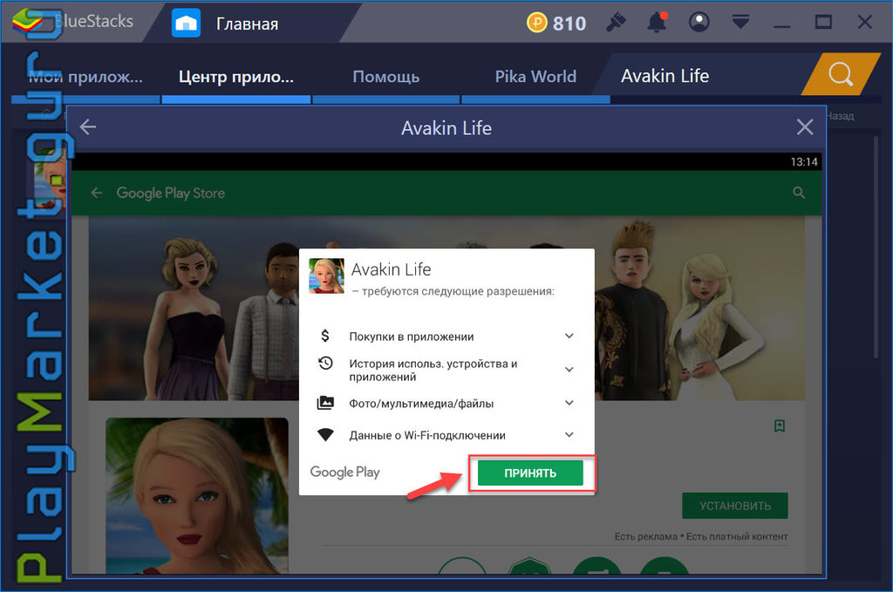
Task: Click the large Avakin Life thumbnail
Action: 197,495
